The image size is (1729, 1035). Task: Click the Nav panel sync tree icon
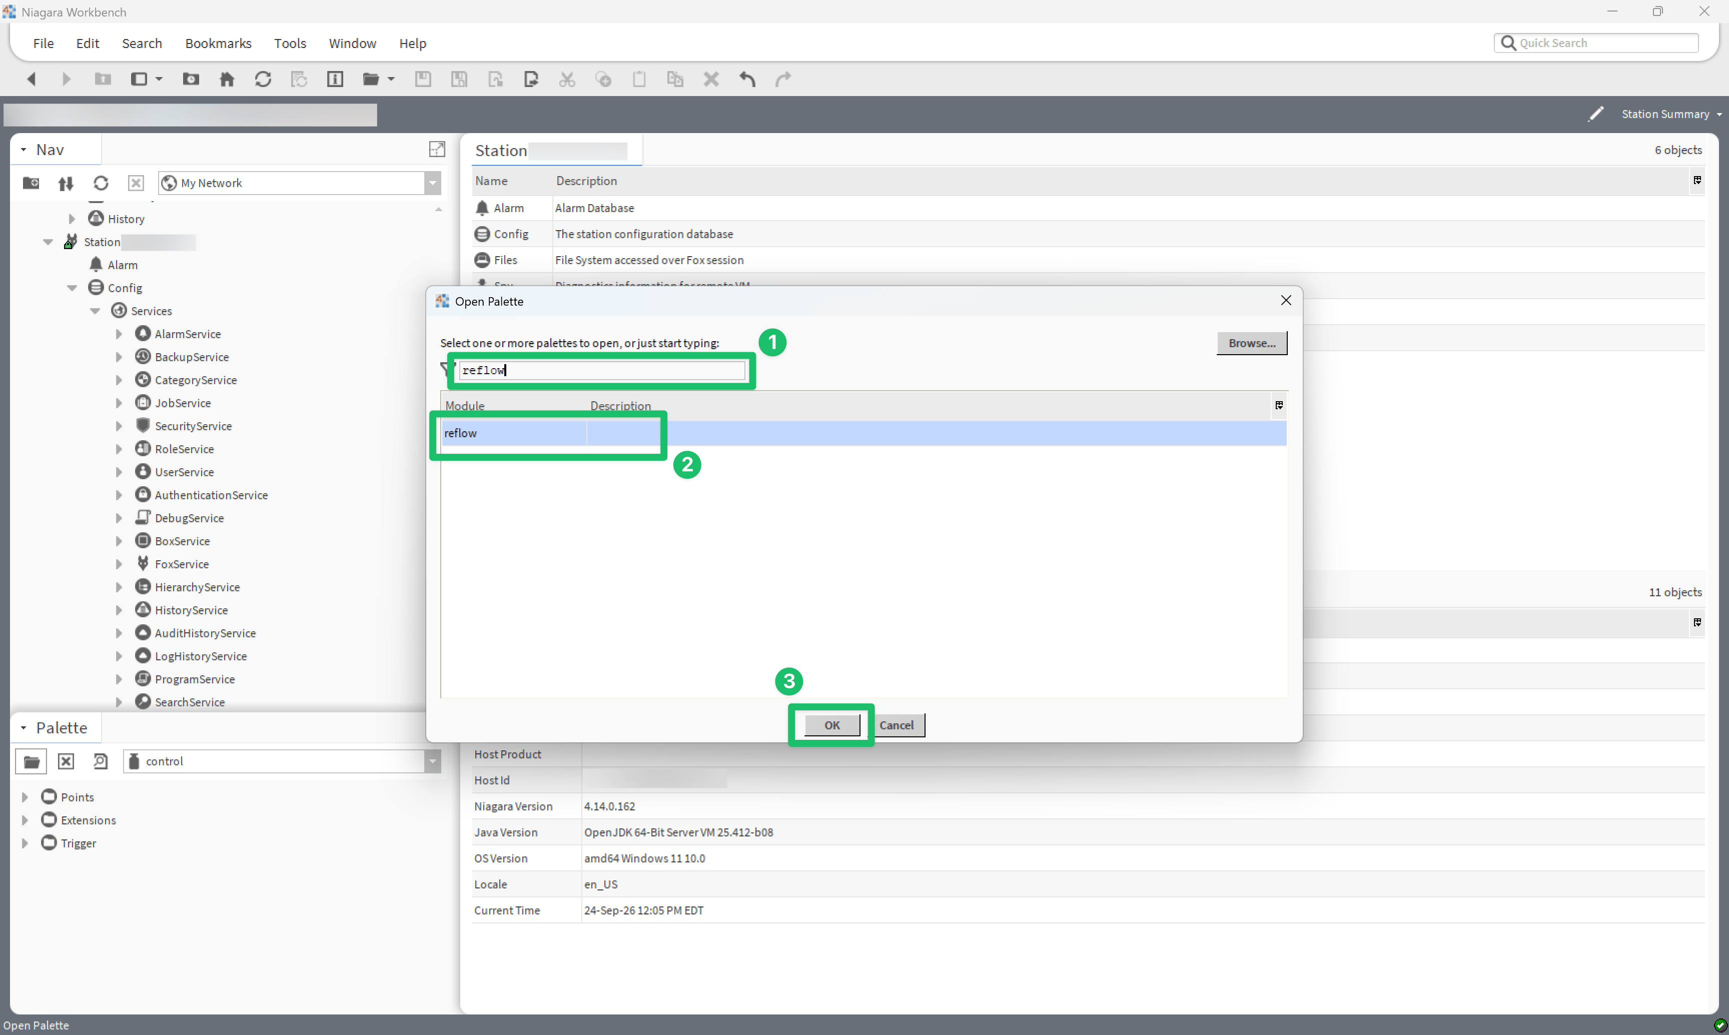tap(66, 184)
